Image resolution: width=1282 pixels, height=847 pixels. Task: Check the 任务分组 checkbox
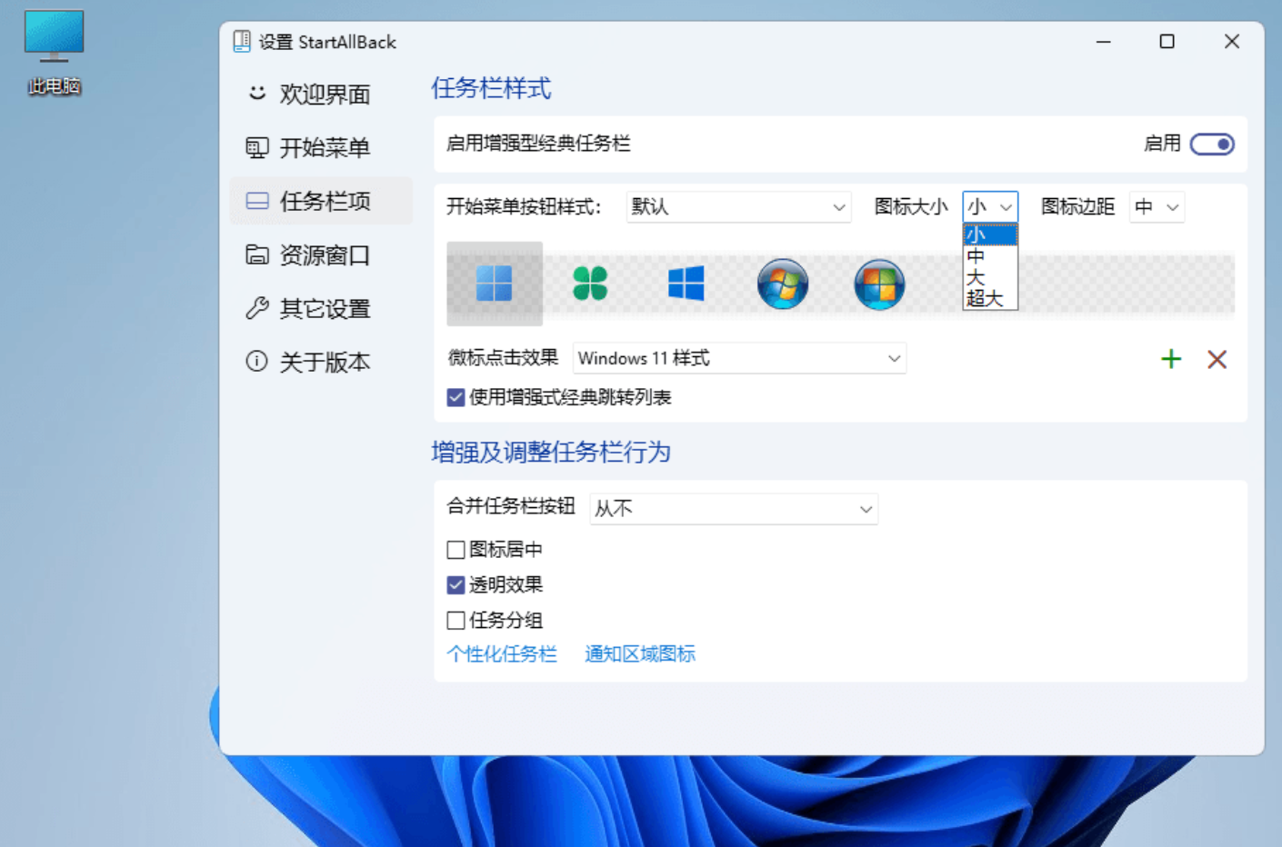(456, 621)
